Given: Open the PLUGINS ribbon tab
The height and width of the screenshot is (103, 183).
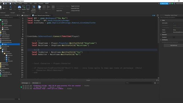Looking at the screenshot, I should click(x=41, y=3).
